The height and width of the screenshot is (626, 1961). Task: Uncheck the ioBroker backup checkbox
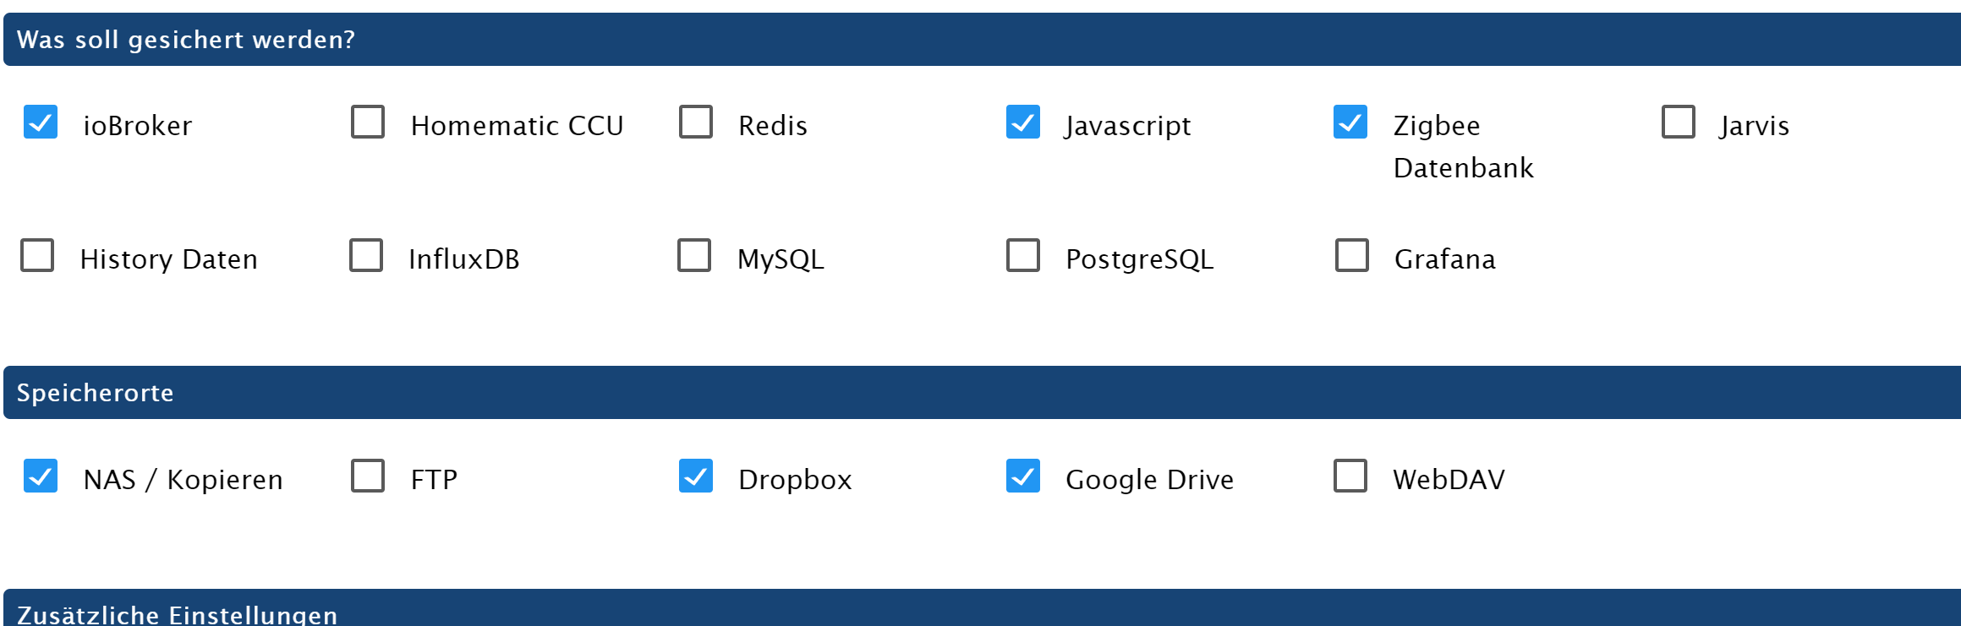click(41, 122)
